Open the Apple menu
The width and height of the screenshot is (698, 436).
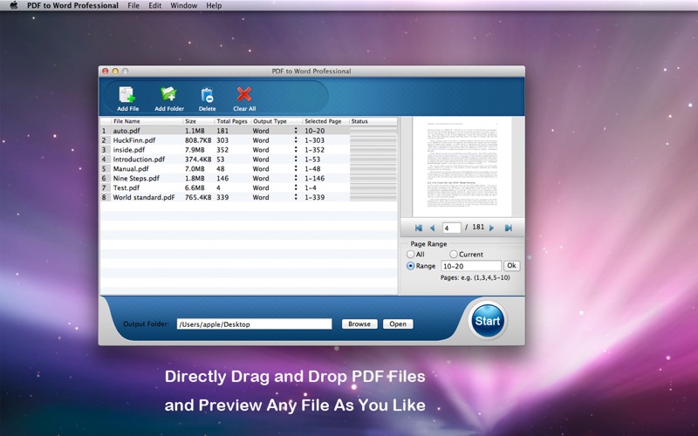click(x=14, y=5)
